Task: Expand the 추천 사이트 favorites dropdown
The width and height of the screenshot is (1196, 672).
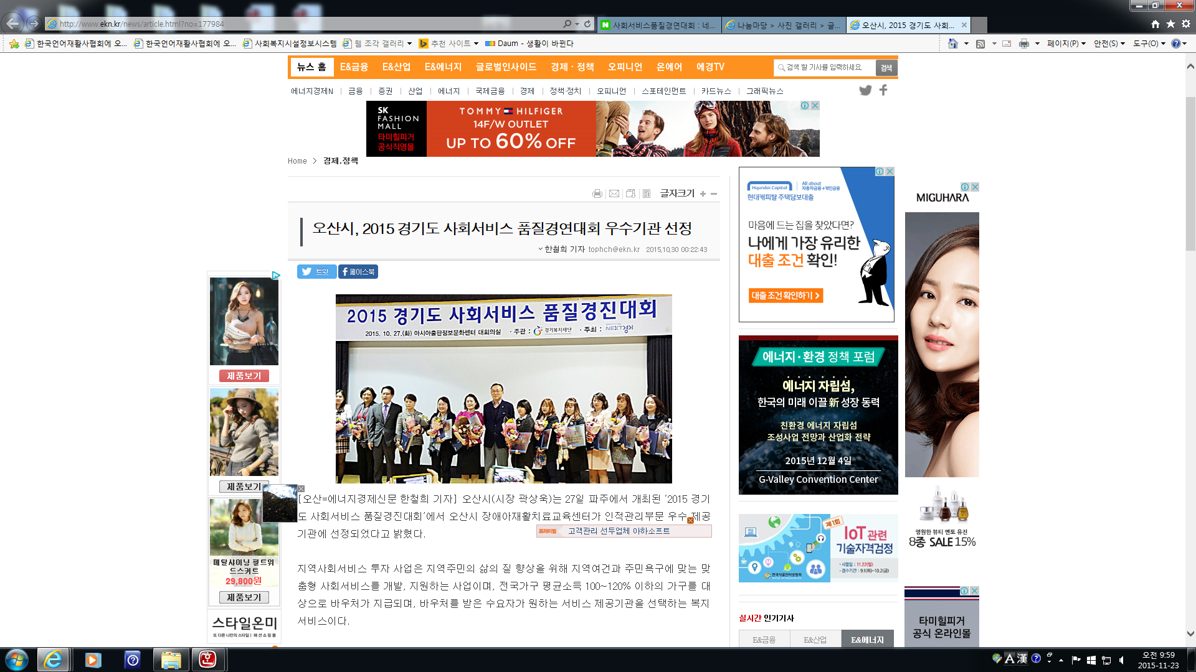Action: (476, 44)
